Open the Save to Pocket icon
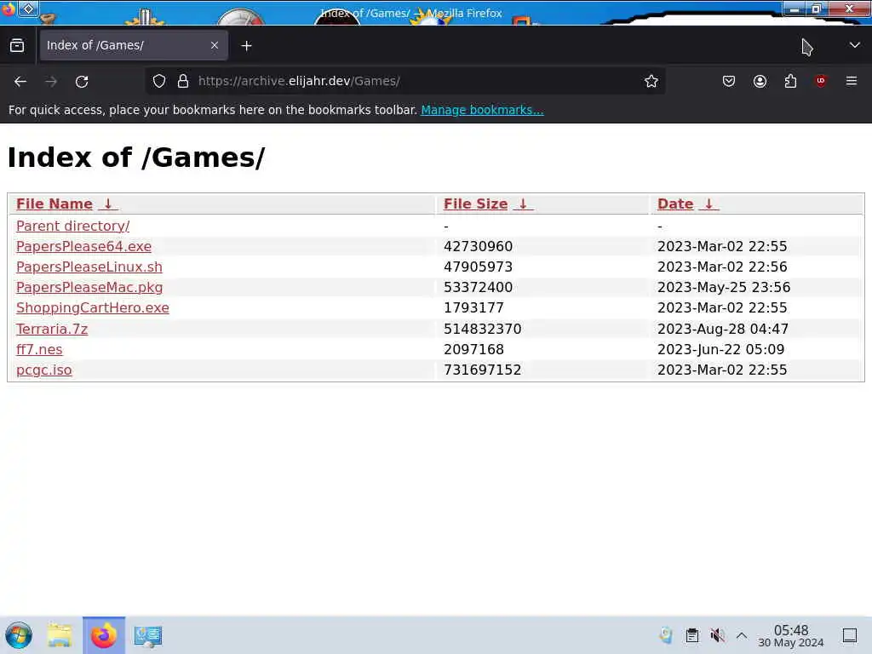The height and width of the screenshot is (654, 872). click(x=729, y=81)
